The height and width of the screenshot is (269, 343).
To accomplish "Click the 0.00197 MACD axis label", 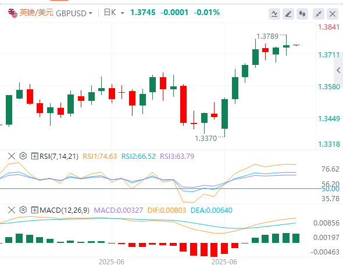I will [326, 237].
